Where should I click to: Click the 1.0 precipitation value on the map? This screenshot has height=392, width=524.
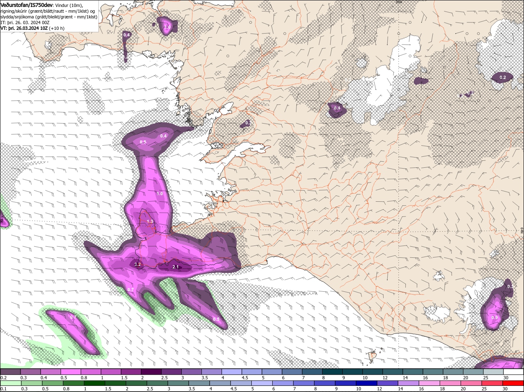pyautogui.click(x=160, y=194)
